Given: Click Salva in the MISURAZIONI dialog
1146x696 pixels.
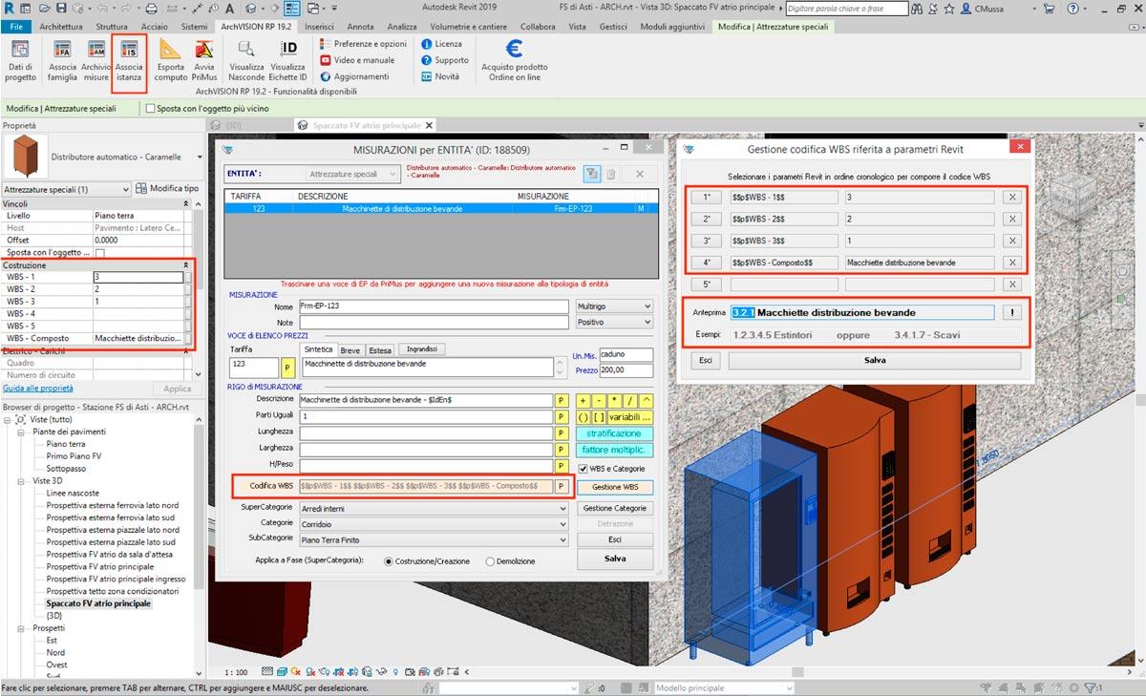Looking at the screenshot, I should pos(616,559).
